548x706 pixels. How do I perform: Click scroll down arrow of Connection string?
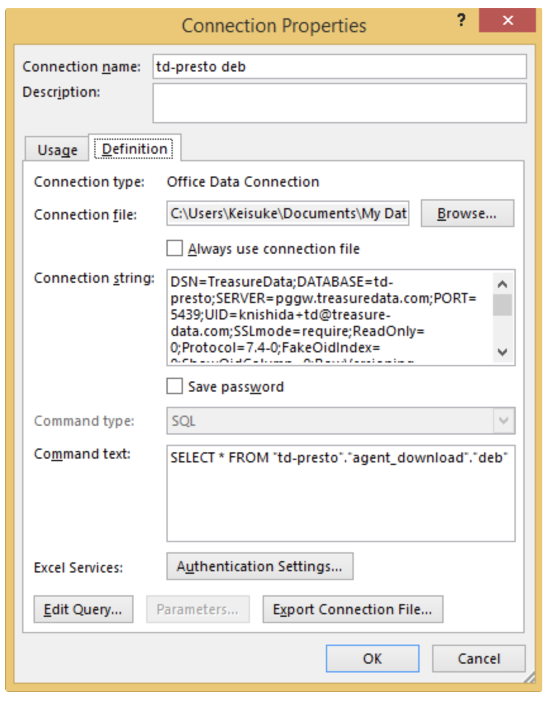[x=502, y=352]
